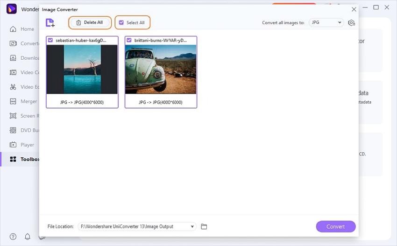The image size is (397, 246).
Task: Click the Video Compressor sidebar icon
Action: click(x=13, y=72)
